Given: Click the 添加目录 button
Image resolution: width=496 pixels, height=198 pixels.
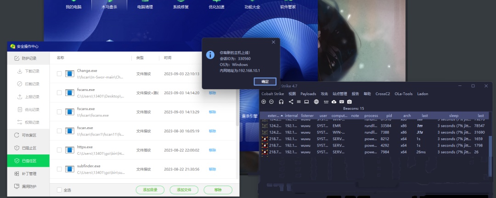Looking at the screenshot, I should 150,190.
